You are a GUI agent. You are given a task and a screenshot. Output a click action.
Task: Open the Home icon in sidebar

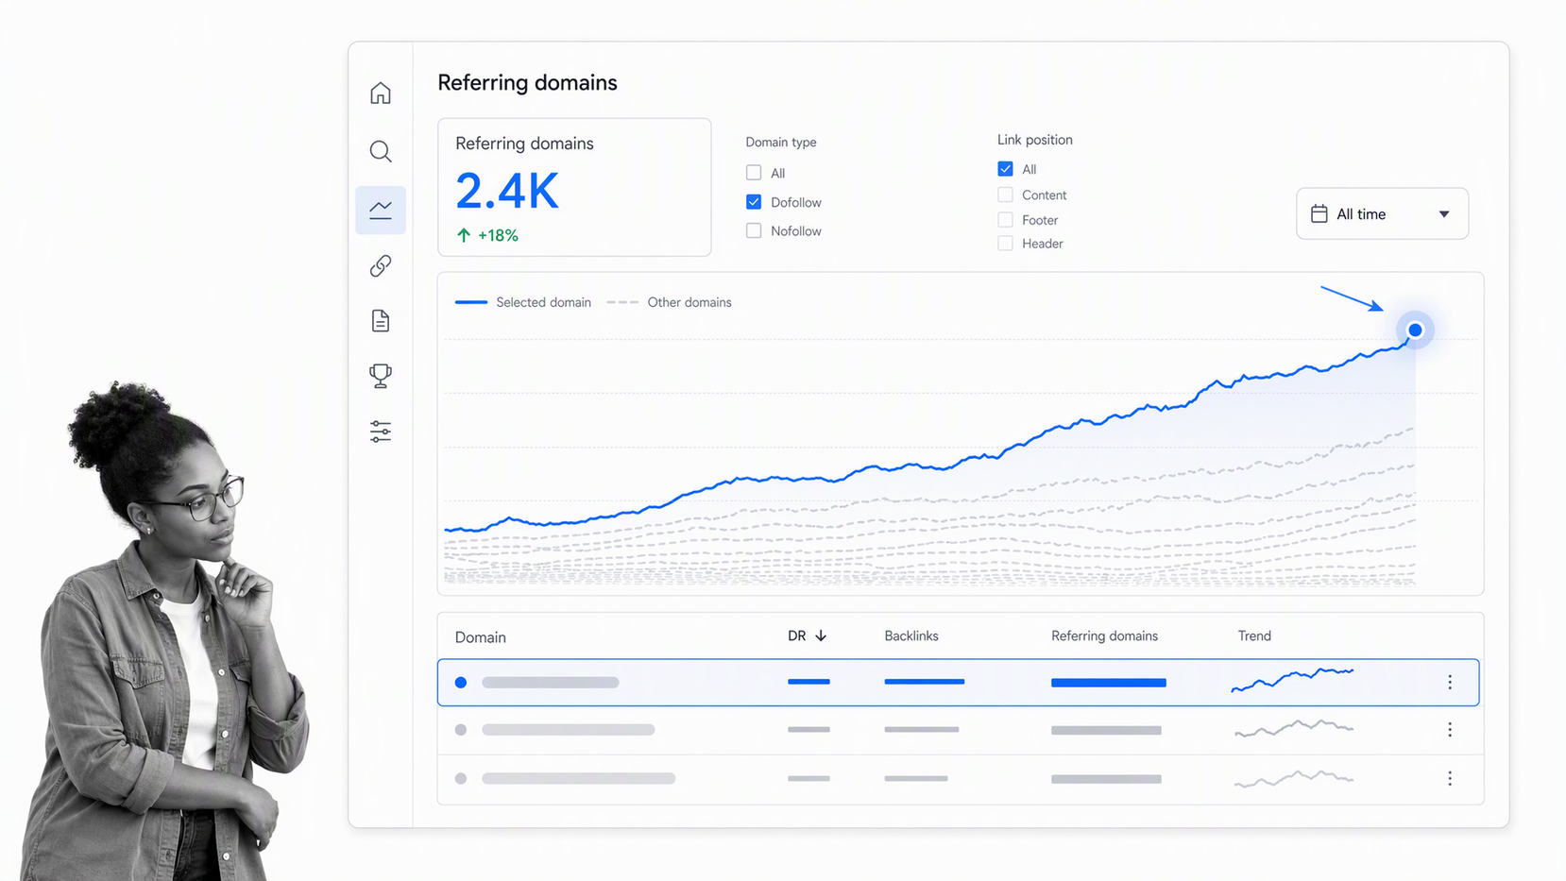(x=381, y=93)
